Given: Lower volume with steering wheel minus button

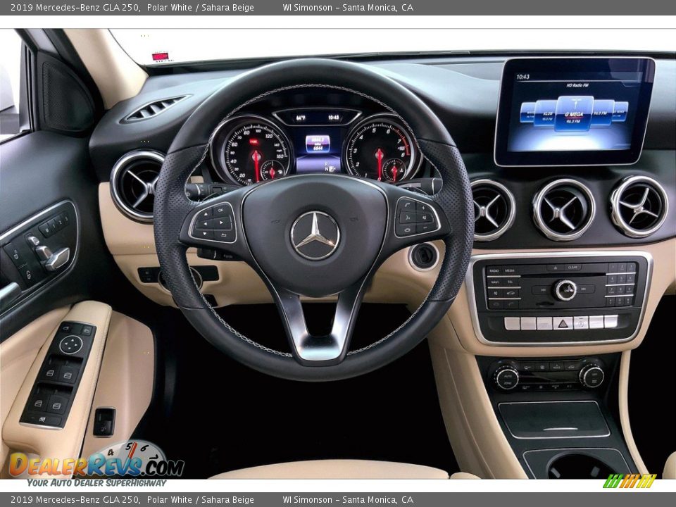Looking at the screenshot, I should pyautogui.click(x=425, y=227).
